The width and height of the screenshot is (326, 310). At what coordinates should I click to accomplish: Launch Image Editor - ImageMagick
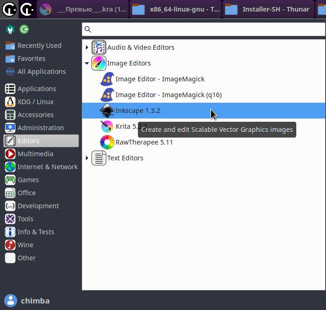click(203, 79)
